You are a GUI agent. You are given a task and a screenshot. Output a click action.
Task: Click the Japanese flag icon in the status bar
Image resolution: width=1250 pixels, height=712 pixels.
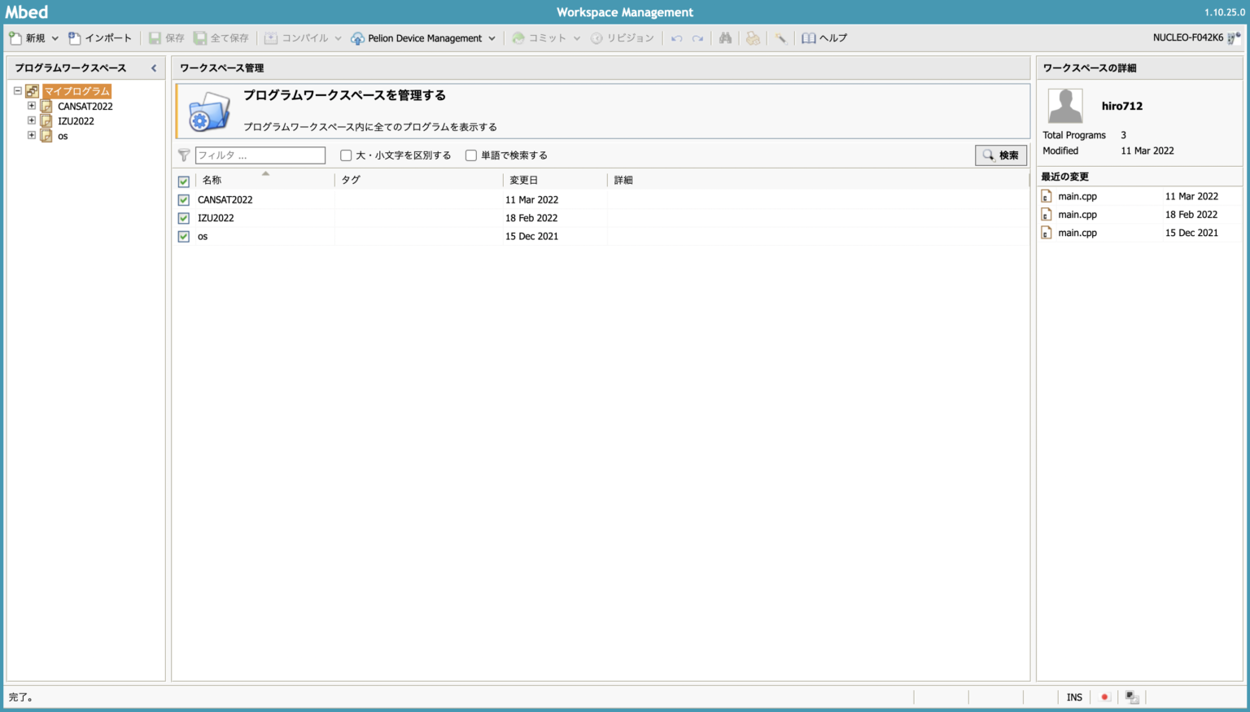1104,697
